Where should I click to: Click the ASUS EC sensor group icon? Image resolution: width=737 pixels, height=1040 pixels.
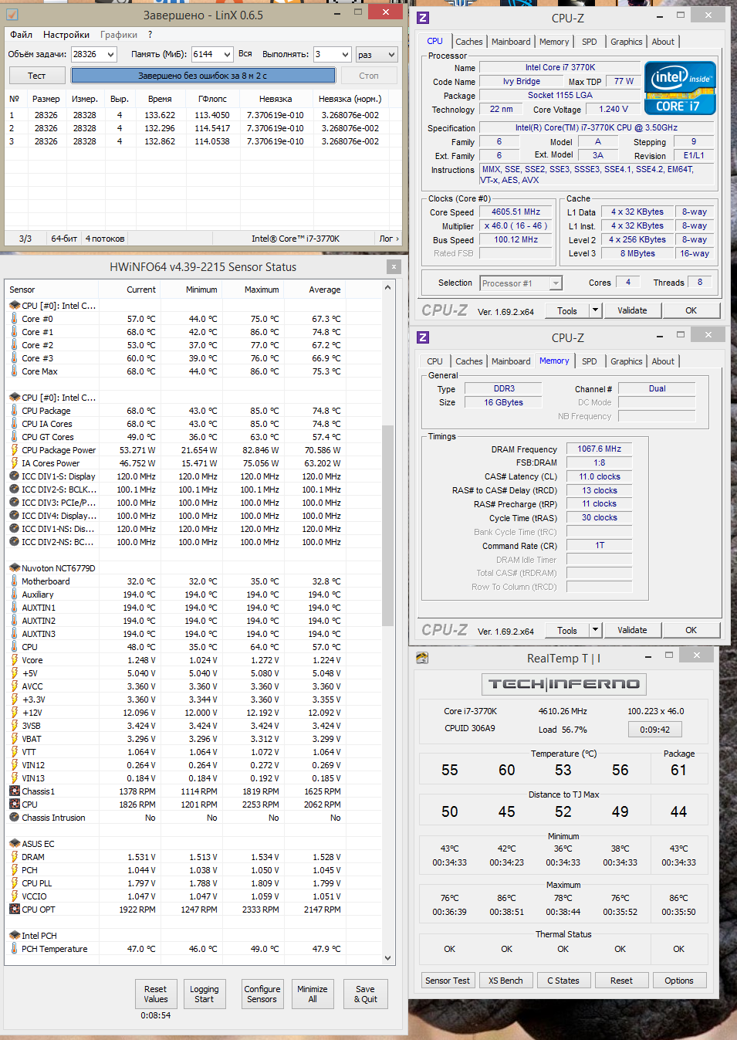pyautogui.click(x=14, y=844)
